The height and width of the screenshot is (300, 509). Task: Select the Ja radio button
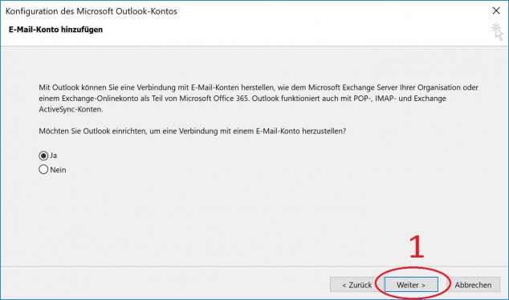tap(43, 156)
